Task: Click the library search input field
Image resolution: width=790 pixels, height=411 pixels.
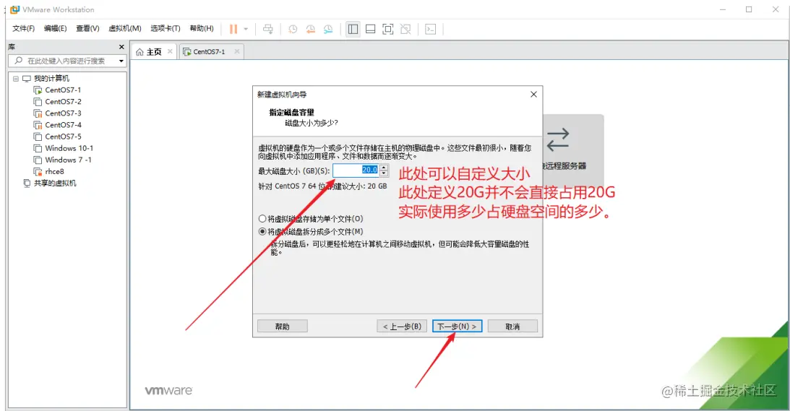Action: (x=66, y=61)
